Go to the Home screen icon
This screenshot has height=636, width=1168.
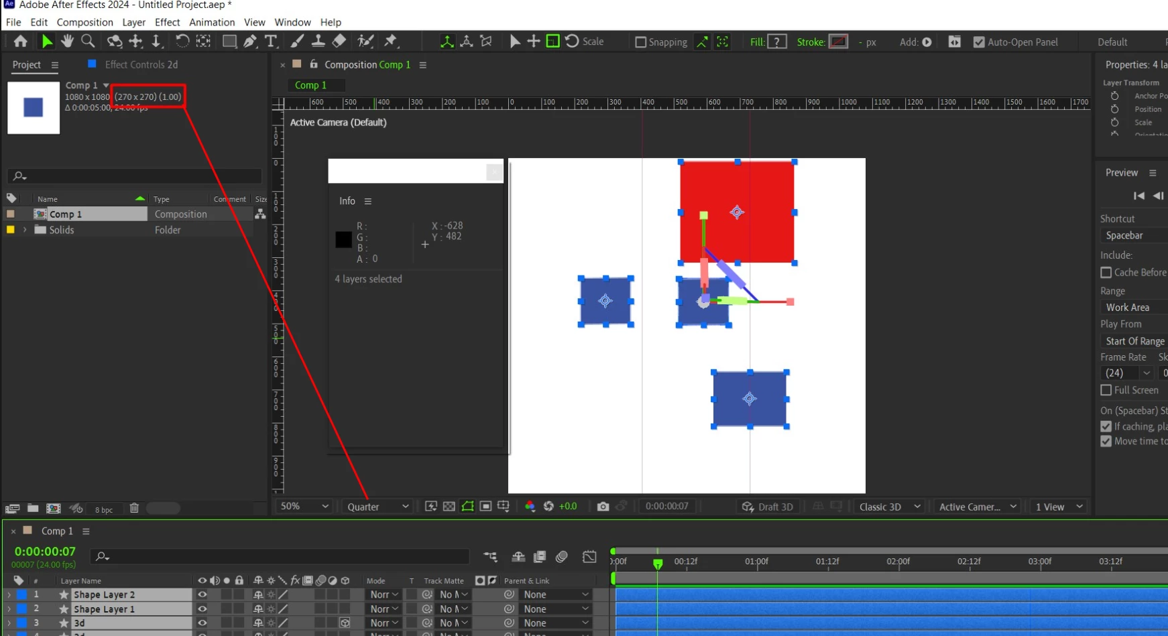21,42
